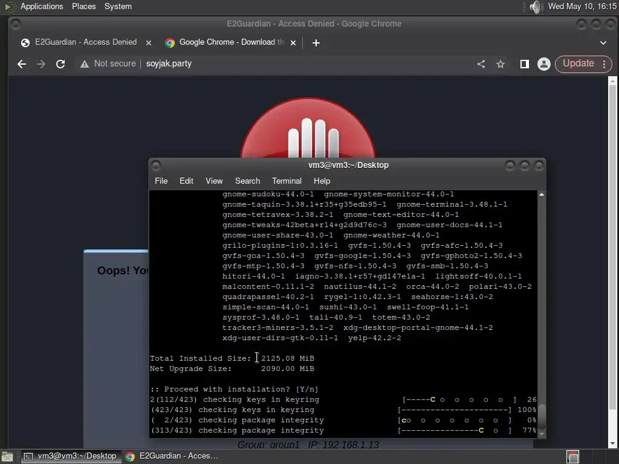This screenshot has height=464, width=619.
Task: Click 'quadrapassel-40.2-1' package text
Action: pyautogui.click(x=268, y=297)
